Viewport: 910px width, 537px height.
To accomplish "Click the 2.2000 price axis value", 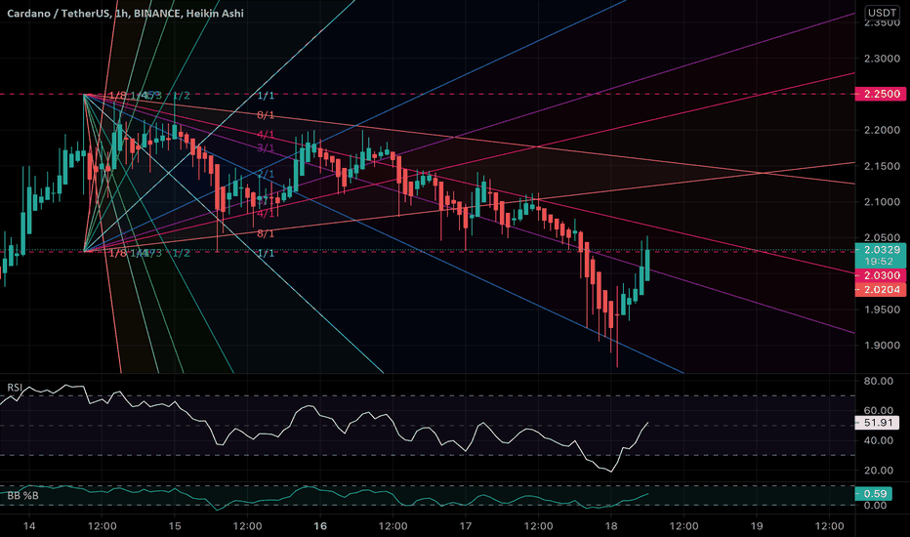I will (882, 130).
